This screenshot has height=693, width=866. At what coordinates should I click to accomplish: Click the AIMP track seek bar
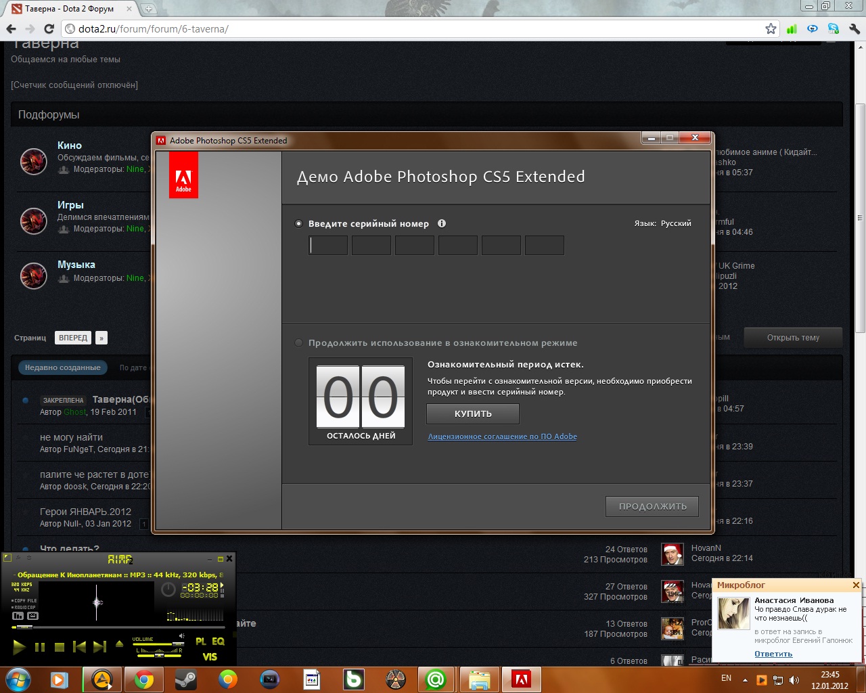118,627
